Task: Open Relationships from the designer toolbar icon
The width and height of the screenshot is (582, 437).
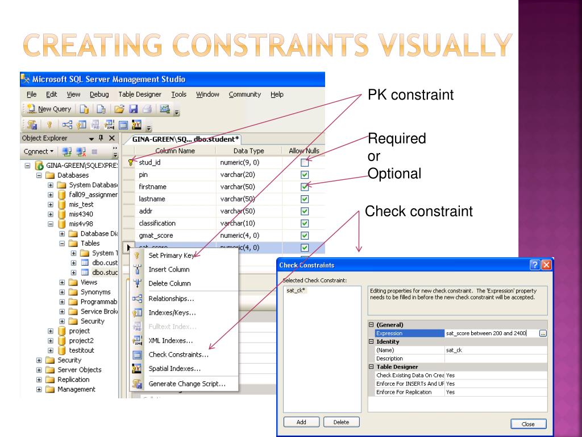Action: coord(67,125)
